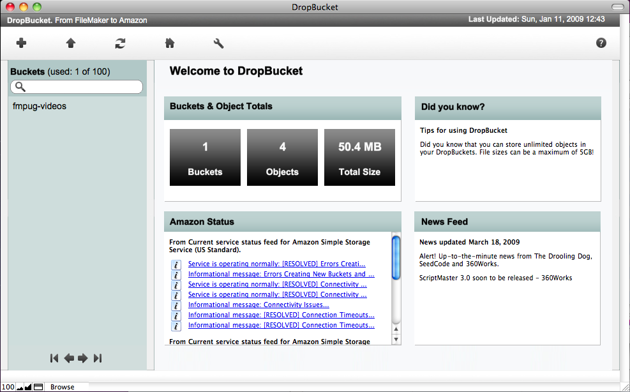Jump to last record navigation arrow
This screenshot has height=392, width=630.
pyautogui.click(x=98, y=358)
